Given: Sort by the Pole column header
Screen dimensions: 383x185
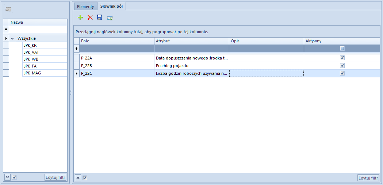Looking at the screenshot, I should [117, 41].
